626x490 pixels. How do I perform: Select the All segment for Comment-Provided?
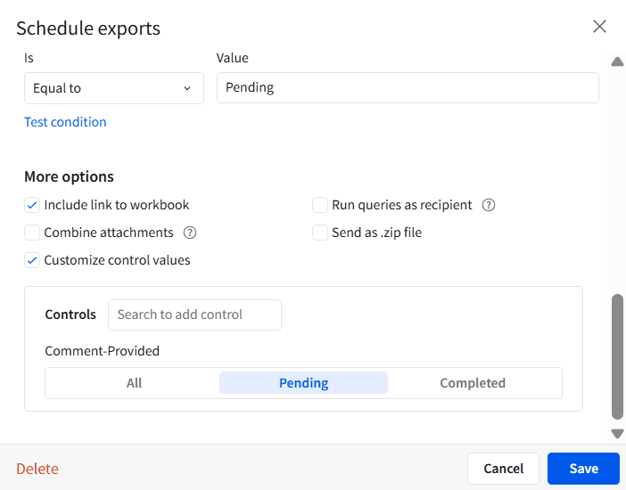[x=134, y=383]
